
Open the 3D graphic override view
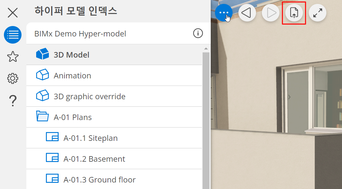(x=89, y=96)
